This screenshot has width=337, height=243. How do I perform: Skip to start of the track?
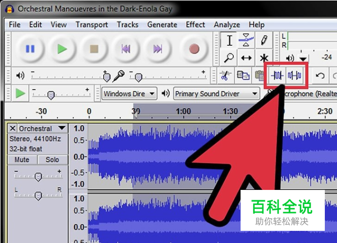tap(126, 49)
